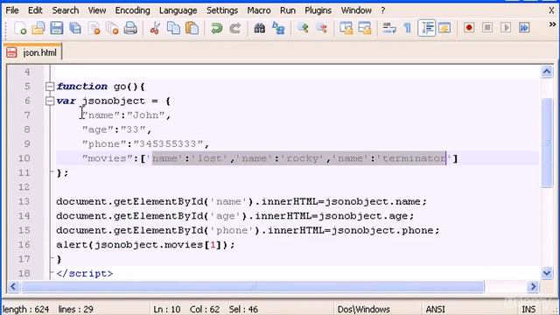Click the user-defined language dialog icon

[x=444, y=28]
